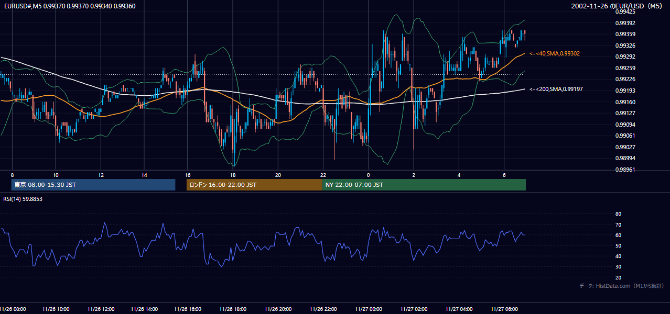Select hour tick 12 under the price chart

point(101,175)
